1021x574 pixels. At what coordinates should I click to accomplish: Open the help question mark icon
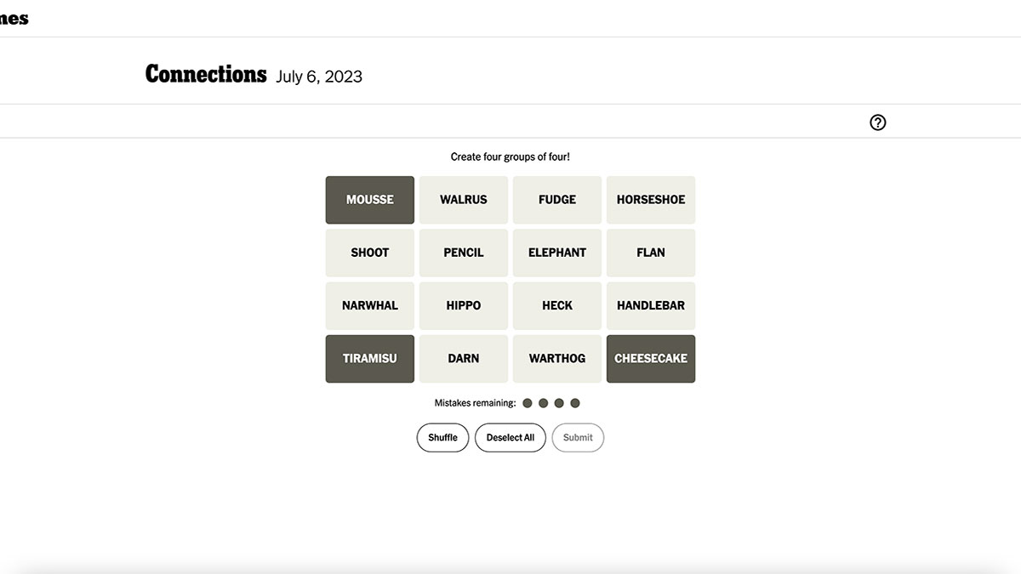(878, 122)
